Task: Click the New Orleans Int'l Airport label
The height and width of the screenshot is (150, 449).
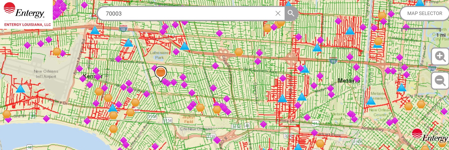Action: 46,74
